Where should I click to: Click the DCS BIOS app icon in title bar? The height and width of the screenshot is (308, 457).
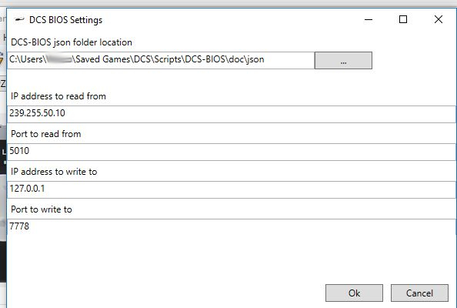[19, 19]
